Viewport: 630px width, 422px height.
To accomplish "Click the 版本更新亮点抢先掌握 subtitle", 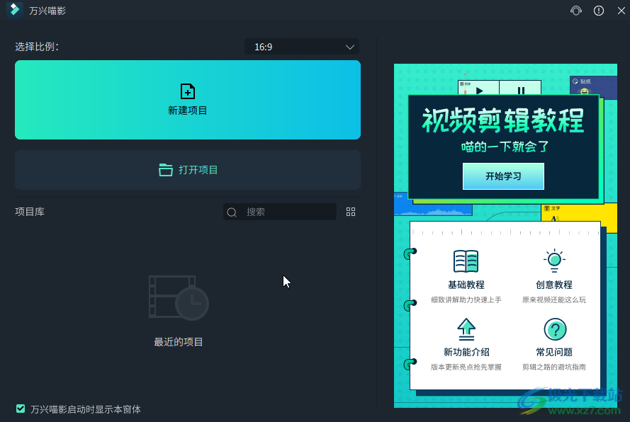I will coord(466,367).
